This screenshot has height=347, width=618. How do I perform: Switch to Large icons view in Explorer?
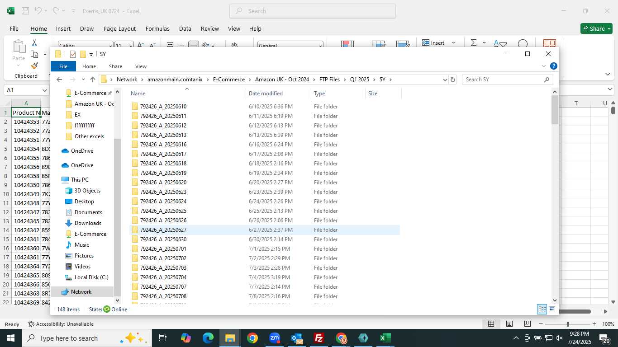point(552,309)
